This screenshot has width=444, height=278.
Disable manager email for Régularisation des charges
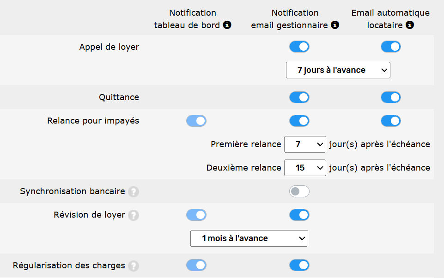(299, 265)
